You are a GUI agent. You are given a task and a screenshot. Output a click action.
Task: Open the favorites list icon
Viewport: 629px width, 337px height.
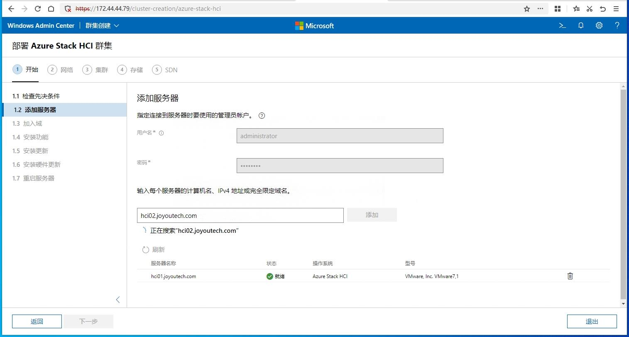coord(576,9)
